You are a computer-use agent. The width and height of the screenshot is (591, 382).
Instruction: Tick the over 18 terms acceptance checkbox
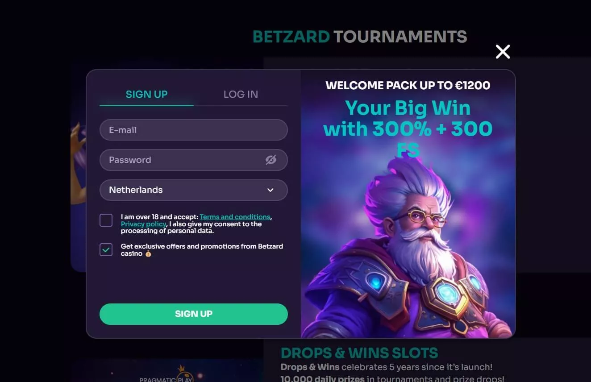pos(106,220)
